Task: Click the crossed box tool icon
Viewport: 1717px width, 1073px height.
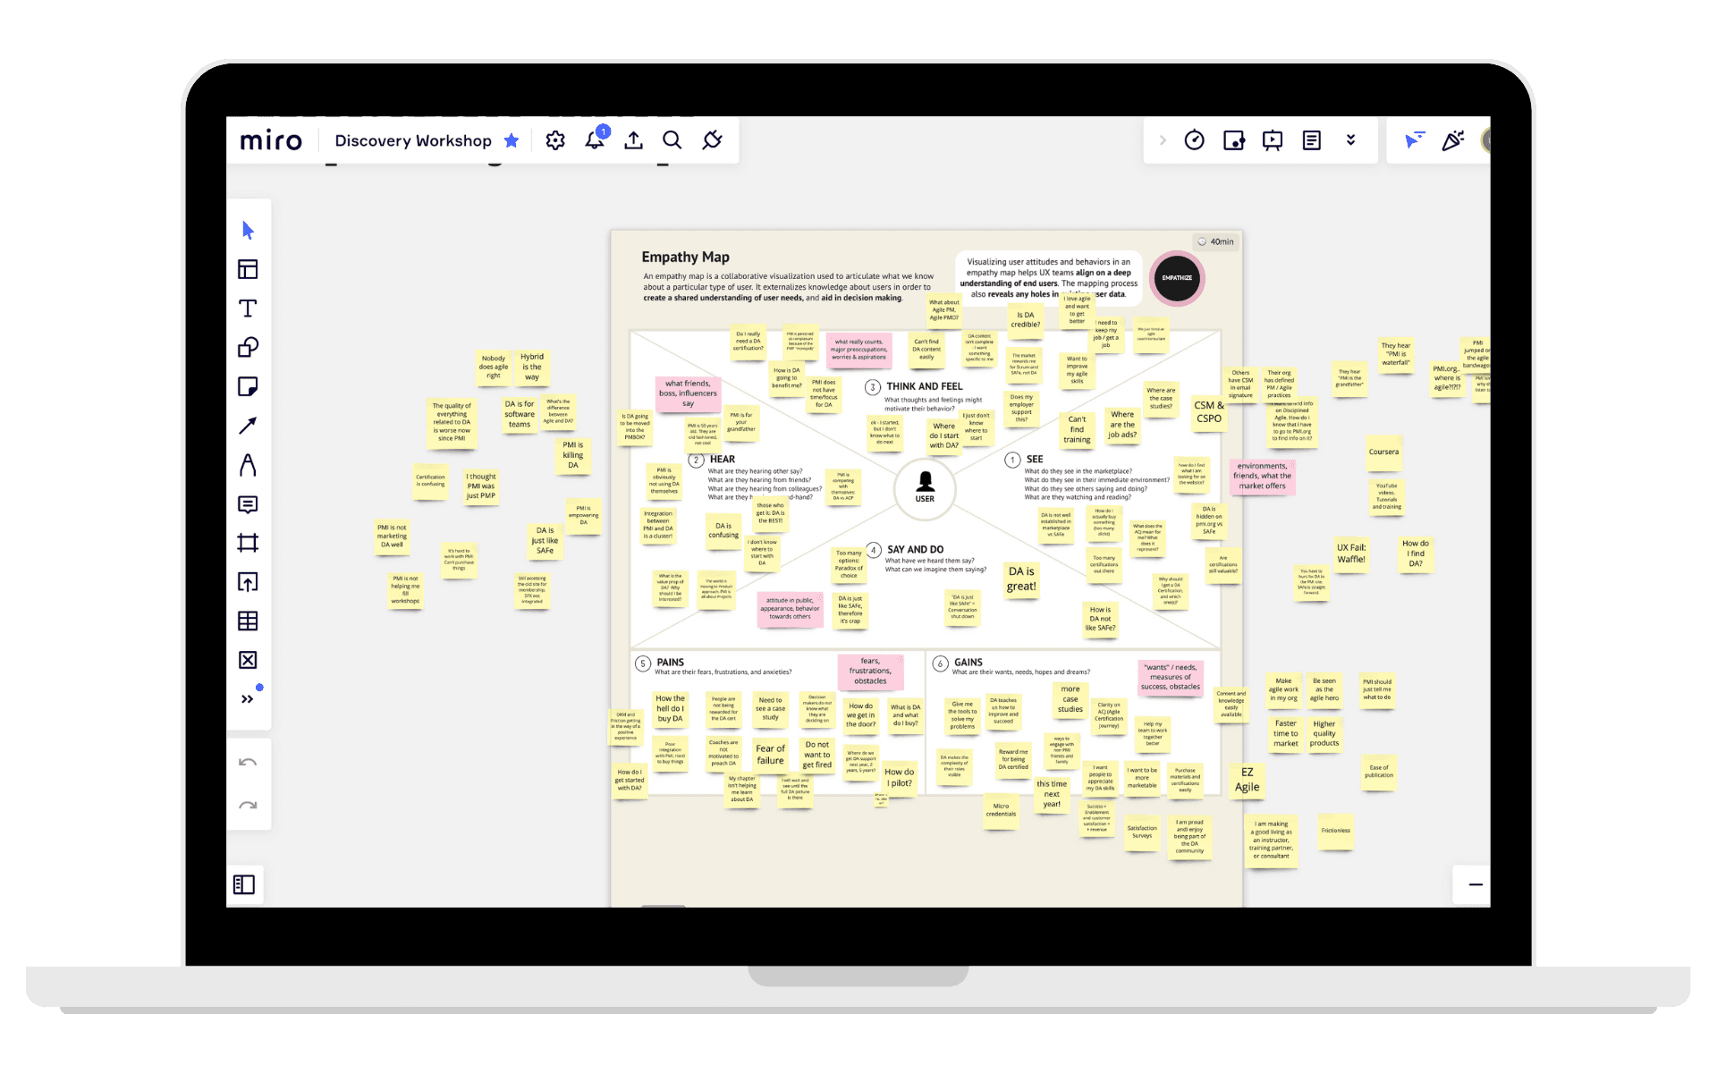Action: pyautogui.click(x=248, y=660)
